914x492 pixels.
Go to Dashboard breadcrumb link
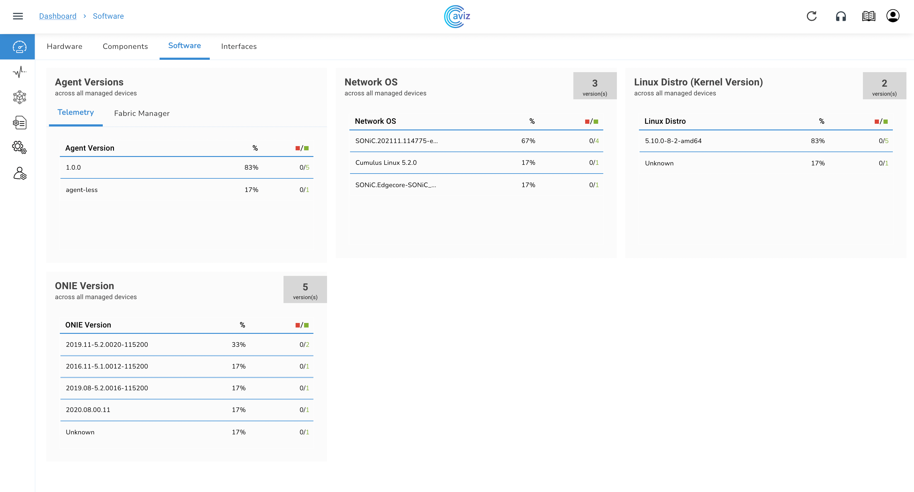tap(57, 16)
